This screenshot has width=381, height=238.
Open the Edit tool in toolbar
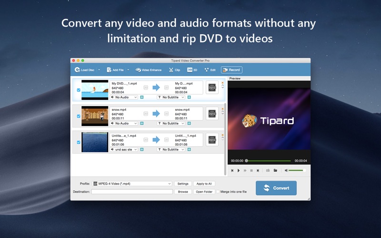tap(210, 70)
